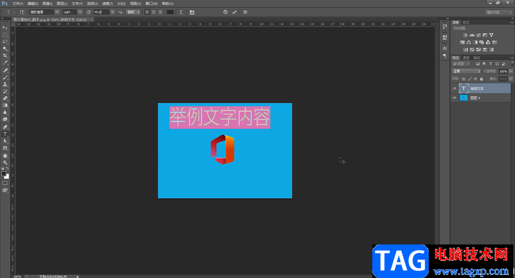515x278 pixels.
Task: Open the 文件(F) menu
Action: (x=18, y=4)
